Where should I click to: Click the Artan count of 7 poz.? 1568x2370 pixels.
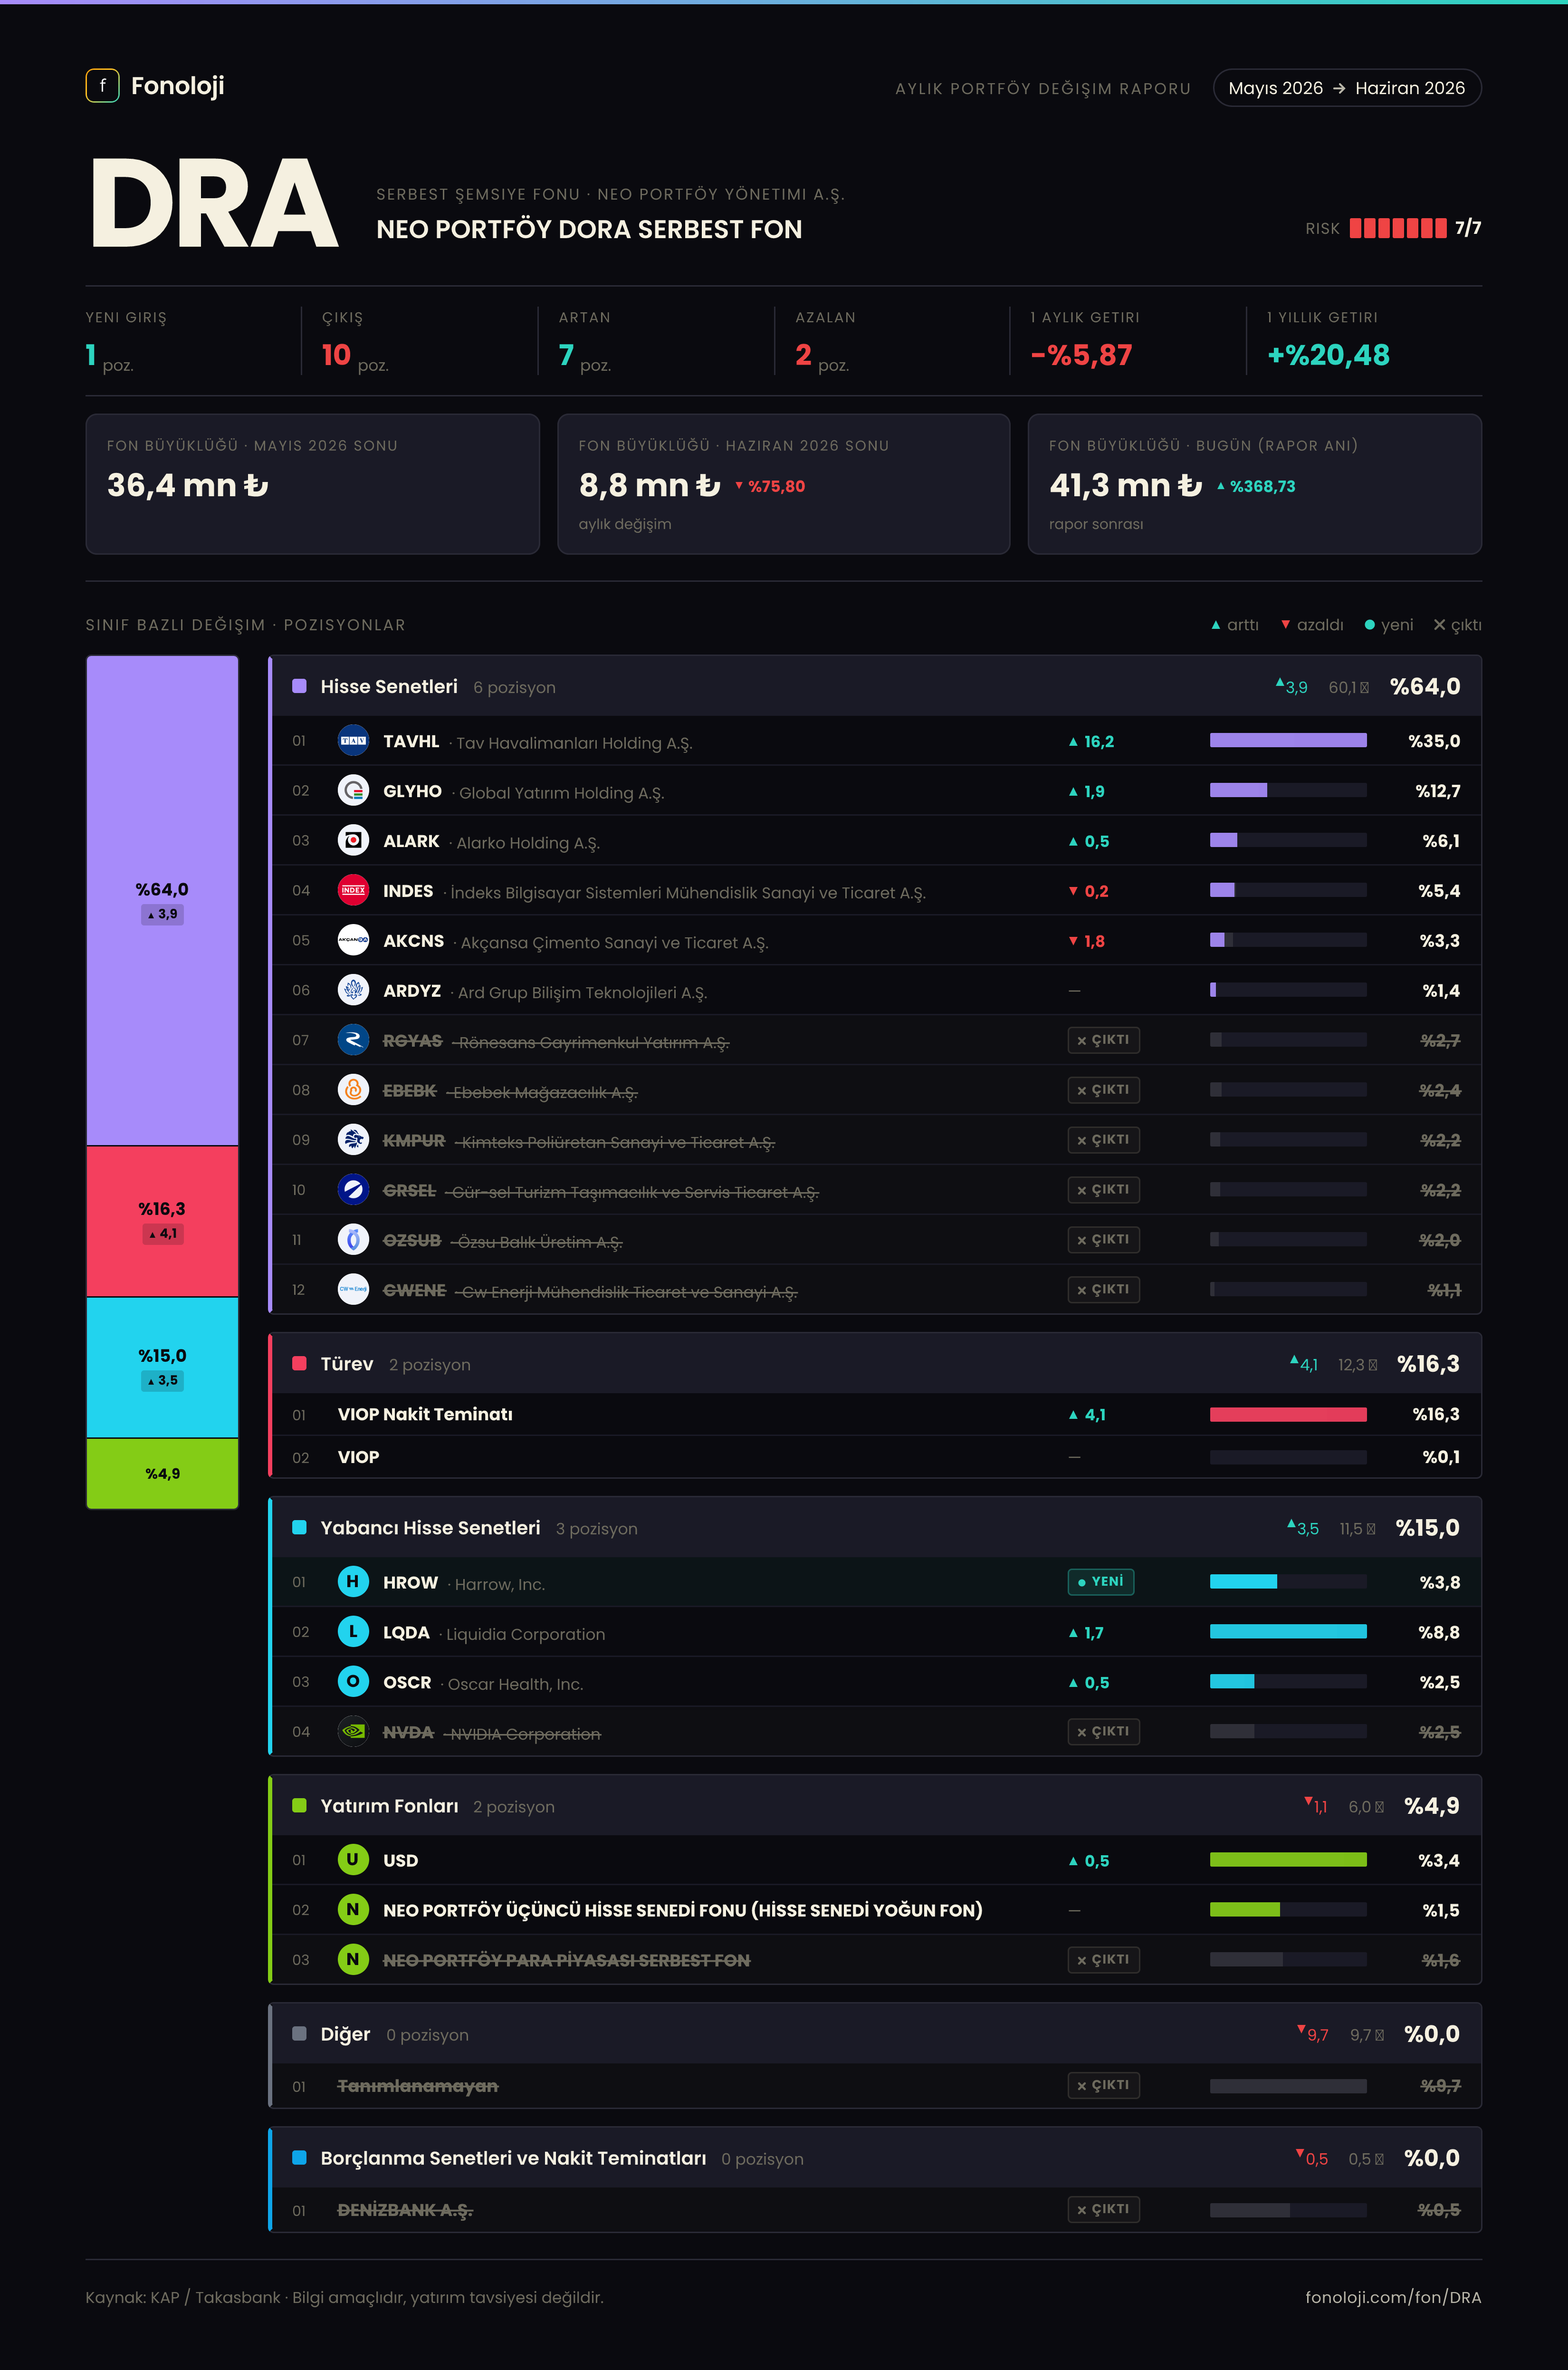tap(585, 357)
